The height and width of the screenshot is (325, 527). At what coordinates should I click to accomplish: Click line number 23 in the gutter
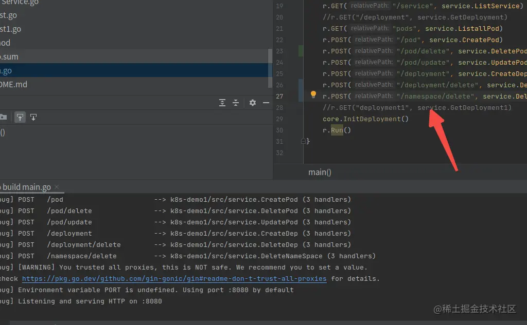point(279,51)
